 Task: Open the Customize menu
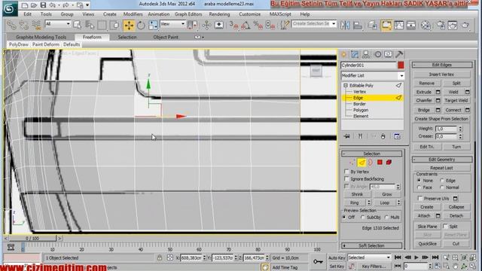pos(249,14)
